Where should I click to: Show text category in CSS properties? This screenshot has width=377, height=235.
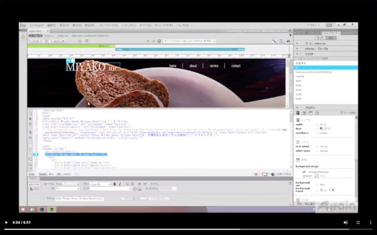[304, 113]
